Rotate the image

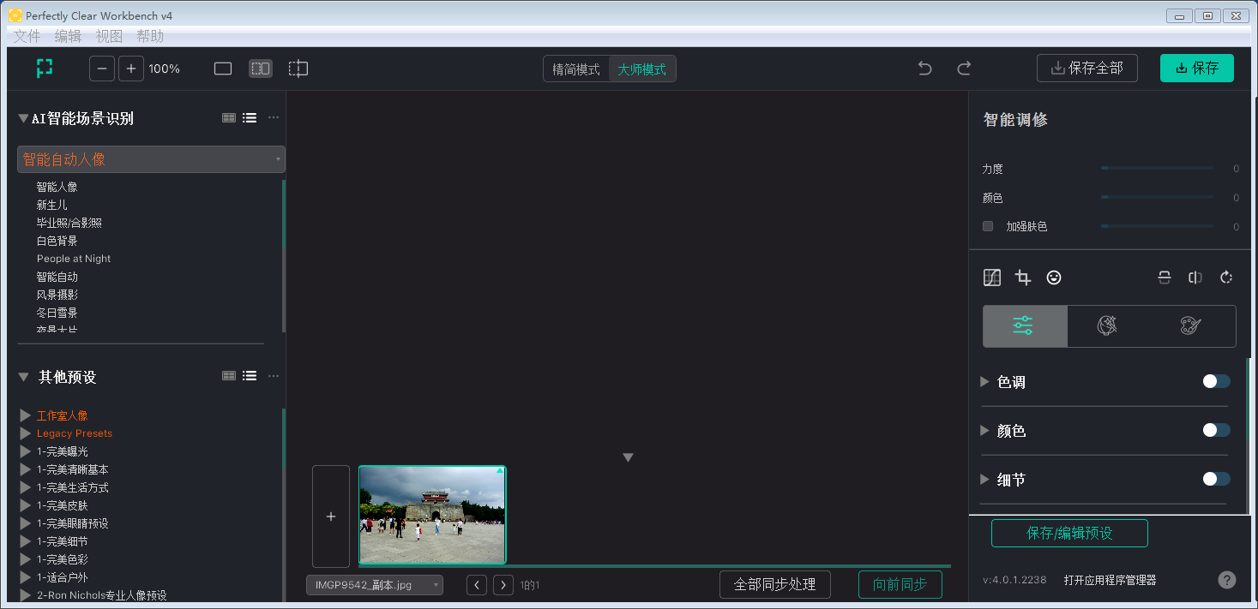click(x=1226, y=278)
